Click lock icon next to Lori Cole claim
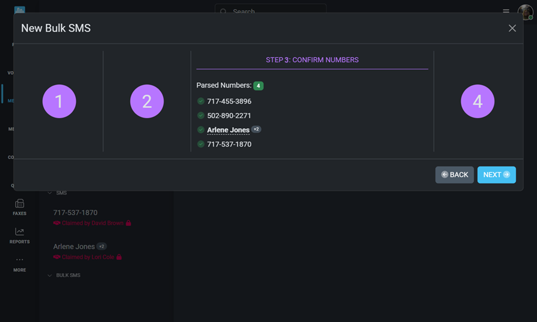 pos(119,257)
